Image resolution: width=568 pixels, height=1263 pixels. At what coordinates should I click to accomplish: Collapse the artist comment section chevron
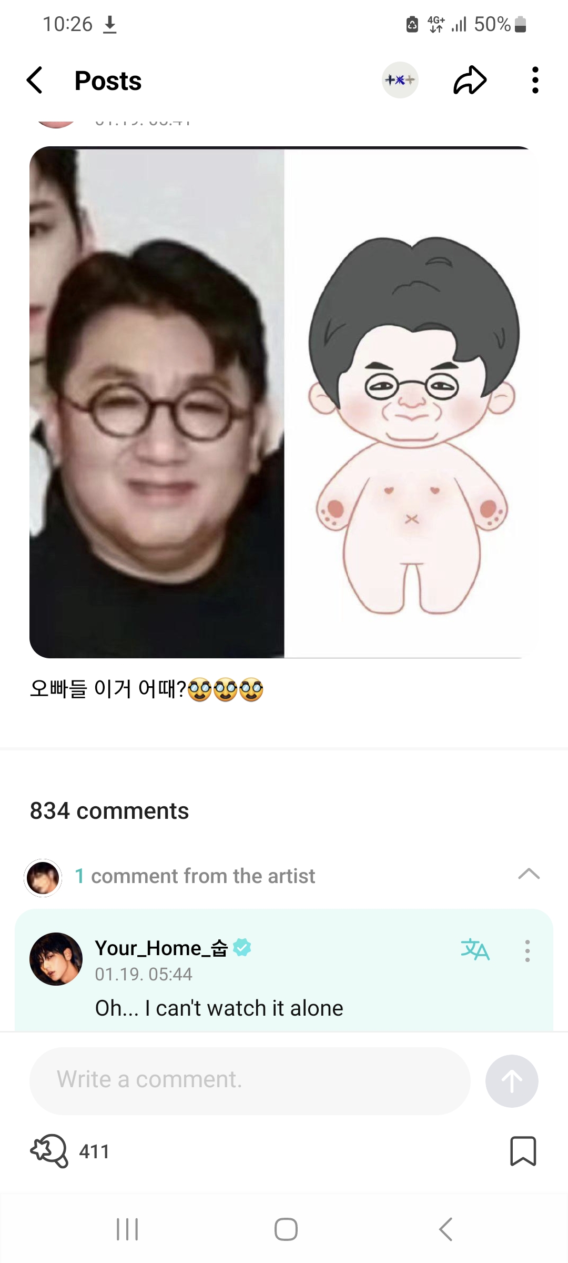coord(529,874)
